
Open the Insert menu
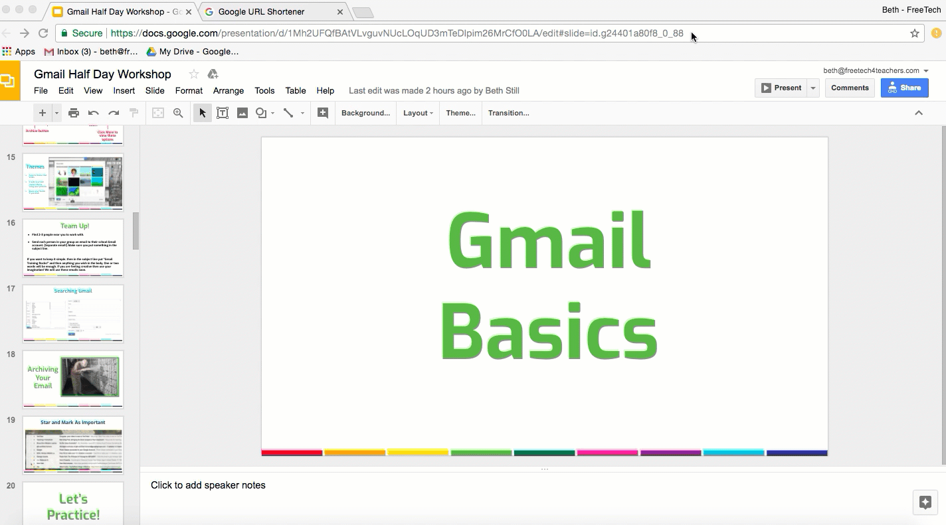tap(124, 90)
